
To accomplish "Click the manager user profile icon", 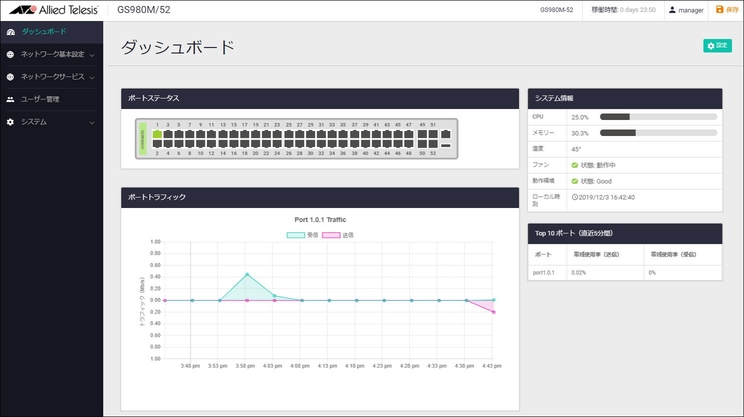I will (x=672, y=10).
